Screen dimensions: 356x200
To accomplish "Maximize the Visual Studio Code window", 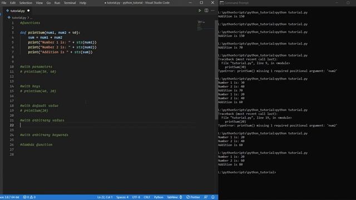I will [x=201, y=3].
